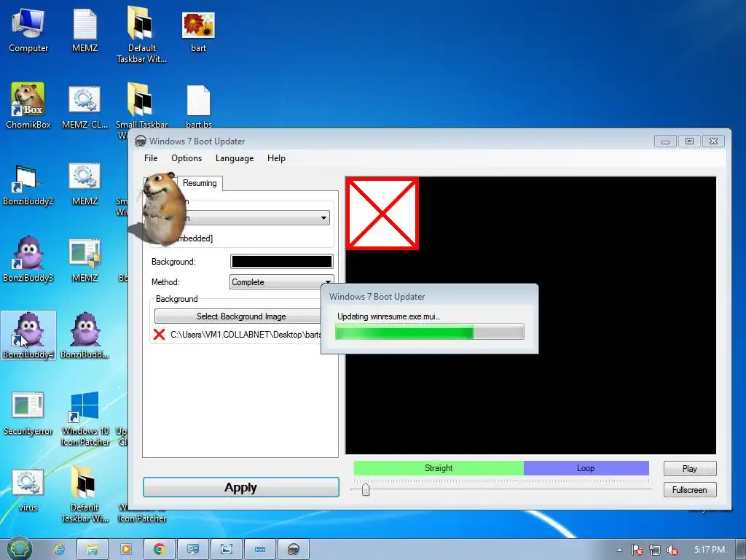Select the bart flower image icon
Screen dimensions: 746x560
click(198, 31)
